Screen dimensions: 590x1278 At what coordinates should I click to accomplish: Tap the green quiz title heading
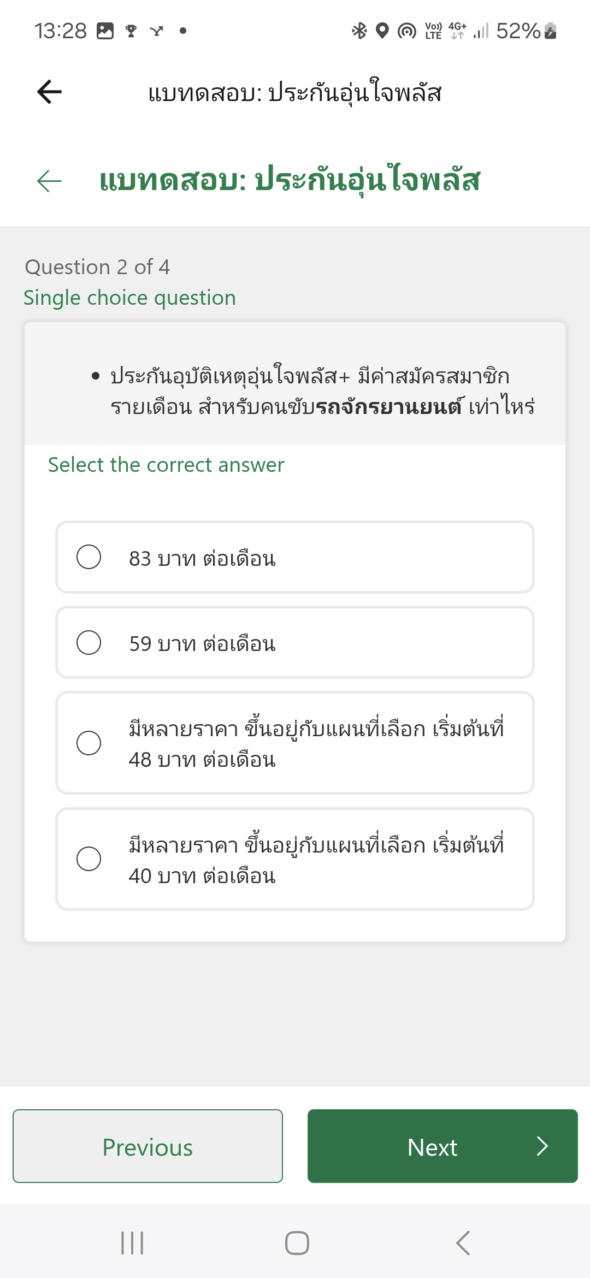(x=290, y=180)
